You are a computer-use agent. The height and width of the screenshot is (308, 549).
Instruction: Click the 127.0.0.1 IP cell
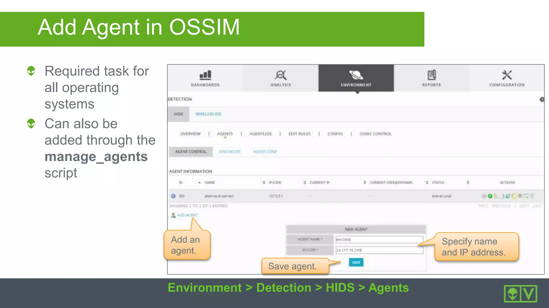tap(276, 196)
